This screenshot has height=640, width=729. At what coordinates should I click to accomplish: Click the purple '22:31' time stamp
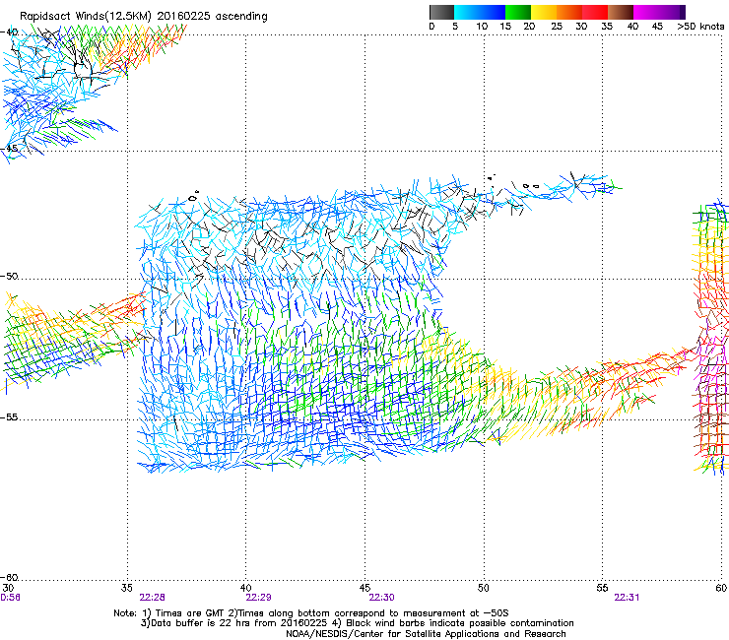click(627, 598)
